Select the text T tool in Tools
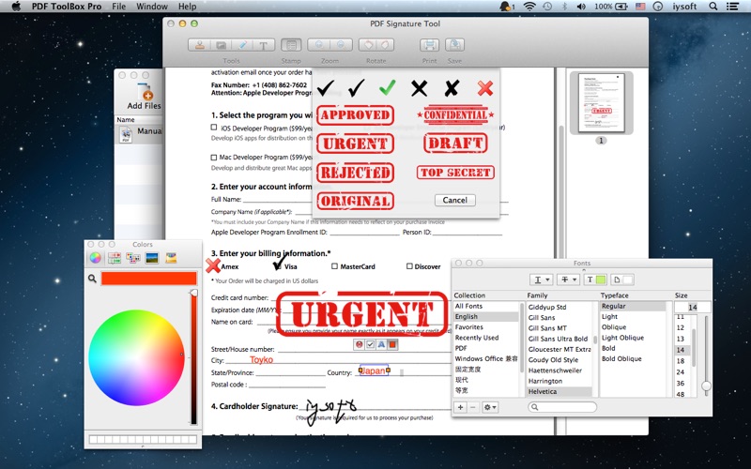This screenshot has height=469, width=751. click(264, 45)
